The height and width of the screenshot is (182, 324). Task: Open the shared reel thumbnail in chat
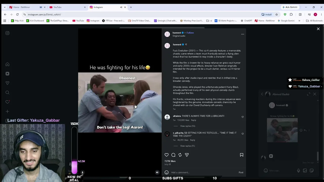pyautogui.click(x=282, y=130)
